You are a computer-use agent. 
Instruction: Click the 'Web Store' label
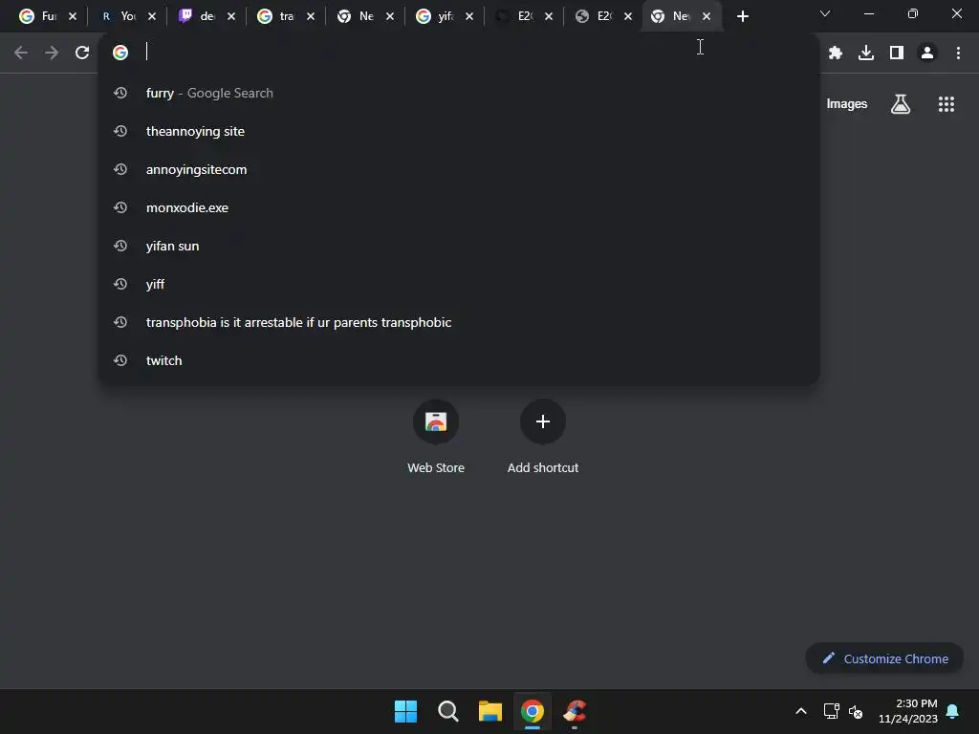pyautogui.click(x=436, y=467)
